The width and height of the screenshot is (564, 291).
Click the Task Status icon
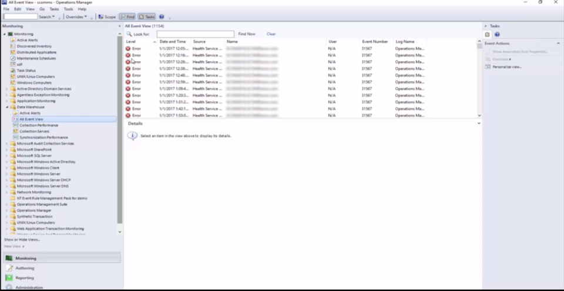click(x=13, y=71)
